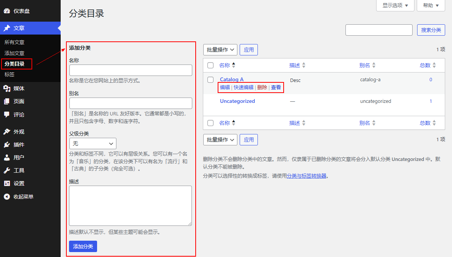Sort by top 描述 column header
This screenshot has width=452, height=257.
click(x=295, y=65)
